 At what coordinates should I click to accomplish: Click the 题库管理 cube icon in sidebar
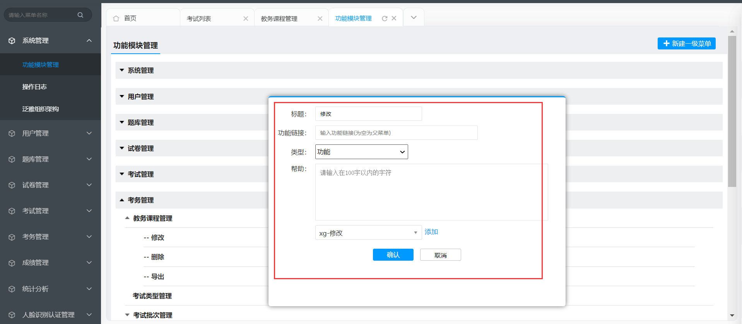(x=12, y=159)
